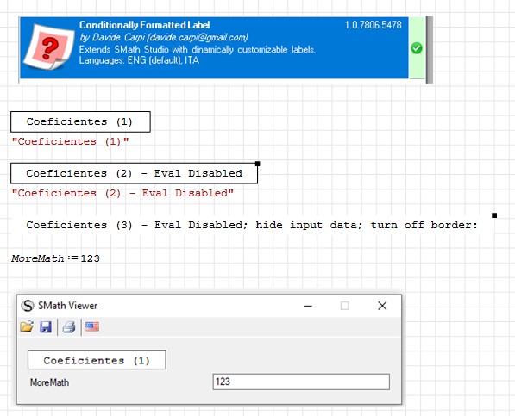
Task: Click the red "Coeficientes (1)" string result
Action: click(x=70, y=141)
